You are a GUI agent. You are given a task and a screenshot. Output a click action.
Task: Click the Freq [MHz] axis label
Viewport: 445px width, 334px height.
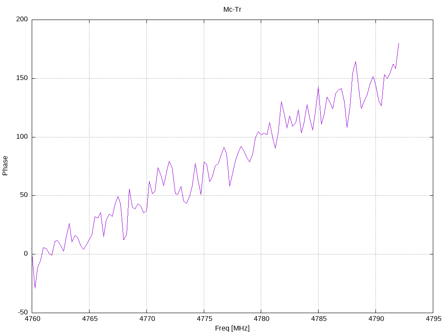[x=232, y=328]
